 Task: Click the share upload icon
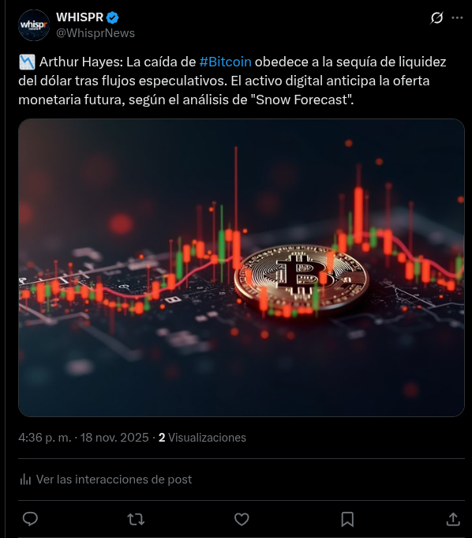tap(453, 519)
